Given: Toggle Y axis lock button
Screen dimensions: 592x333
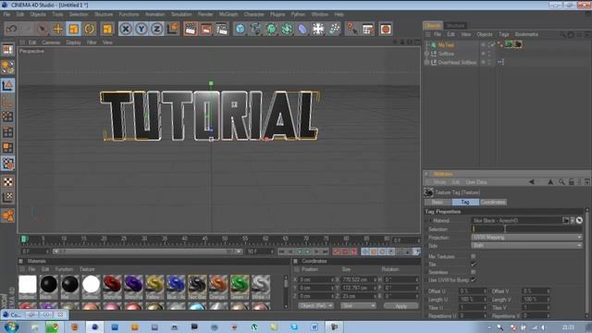Looking at the screenshot, I should coord(142,29).
